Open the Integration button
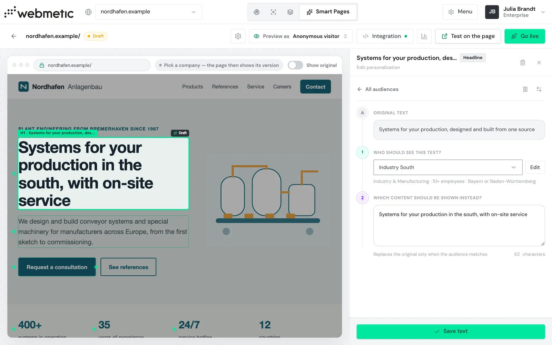The width and height of the screenshot is (552, 345). (385, 36)
